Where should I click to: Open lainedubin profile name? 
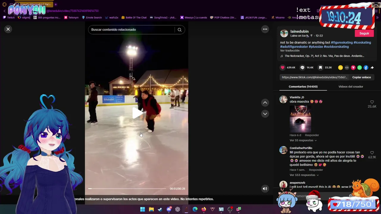tap(299, 31)
